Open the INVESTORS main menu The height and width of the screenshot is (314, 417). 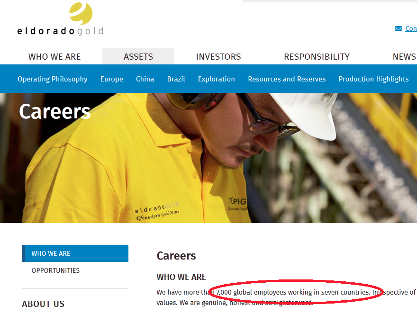point(218,57)
